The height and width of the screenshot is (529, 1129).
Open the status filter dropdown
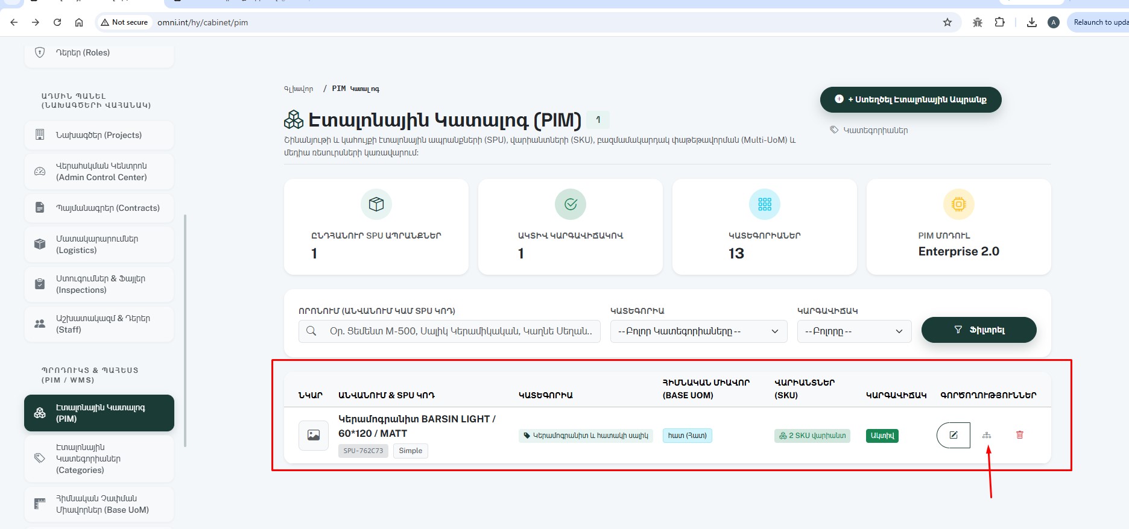tap(854, 331)
